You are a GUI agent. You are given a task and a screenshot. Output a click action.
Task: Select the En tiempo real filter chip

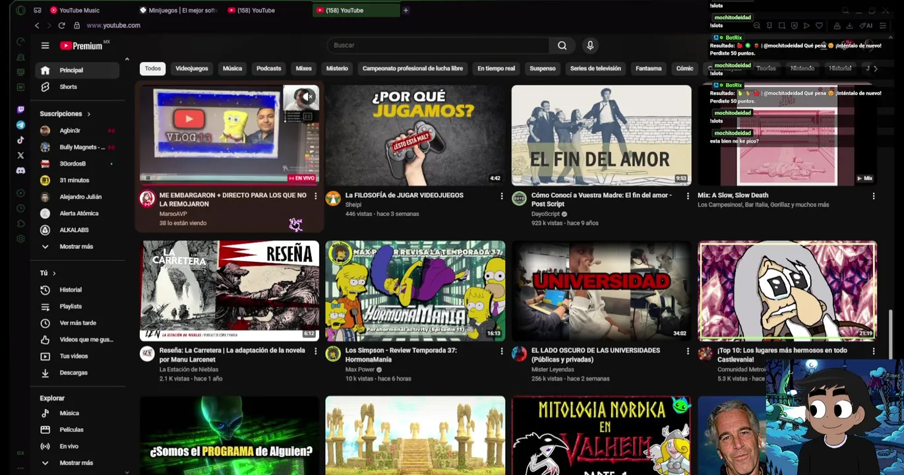tap(496, 69)
